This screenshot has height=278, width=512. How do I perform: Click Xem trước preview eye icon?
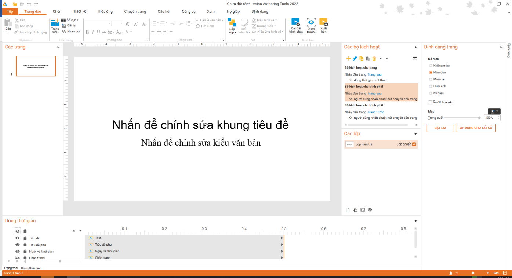(311, 22)
